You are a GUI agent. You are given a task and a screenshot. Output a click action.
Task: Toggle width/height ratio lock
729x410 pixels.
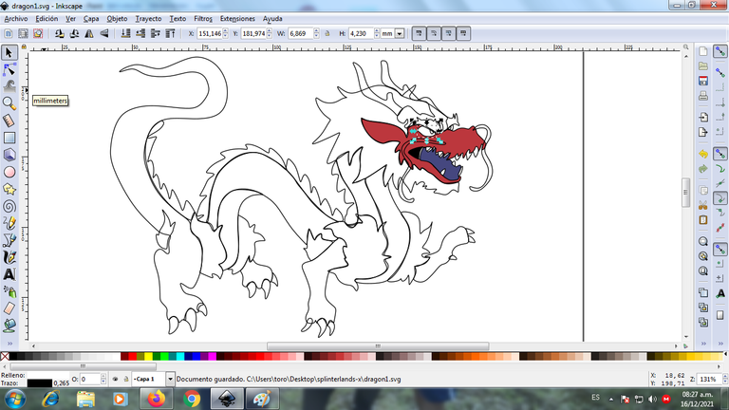pyautogui.click(x=327, y=33)
